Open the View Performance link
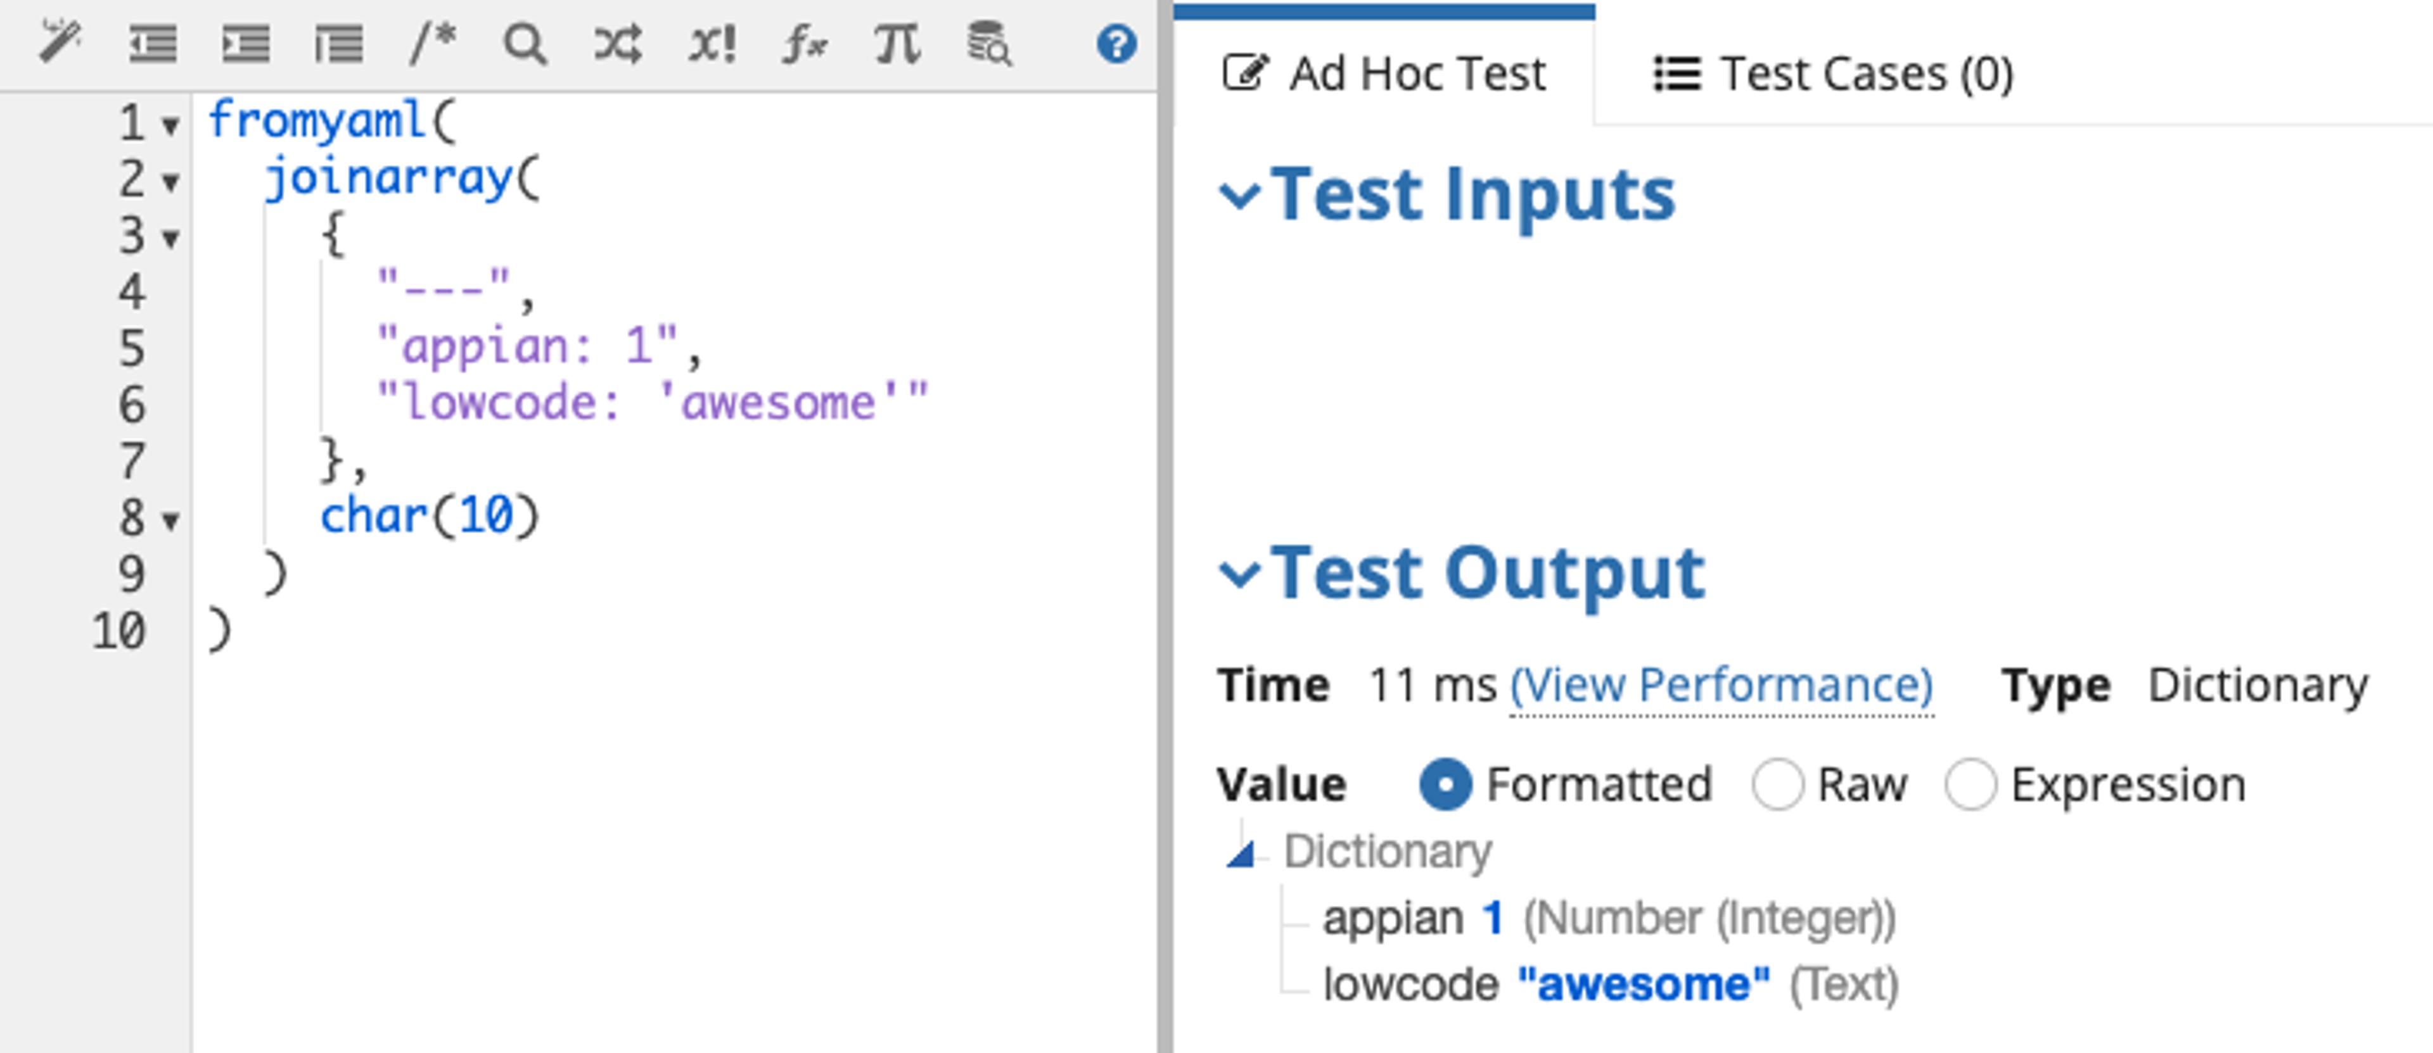 [1722, 685]
